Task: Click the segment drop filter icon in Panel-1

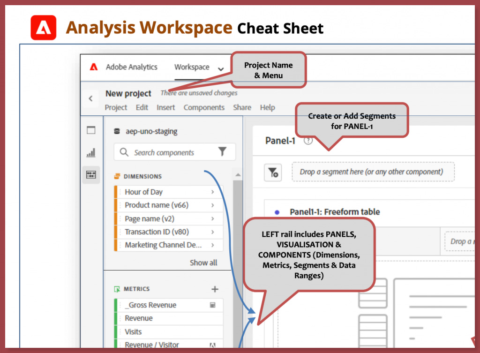Action: (x=273, y=172)
